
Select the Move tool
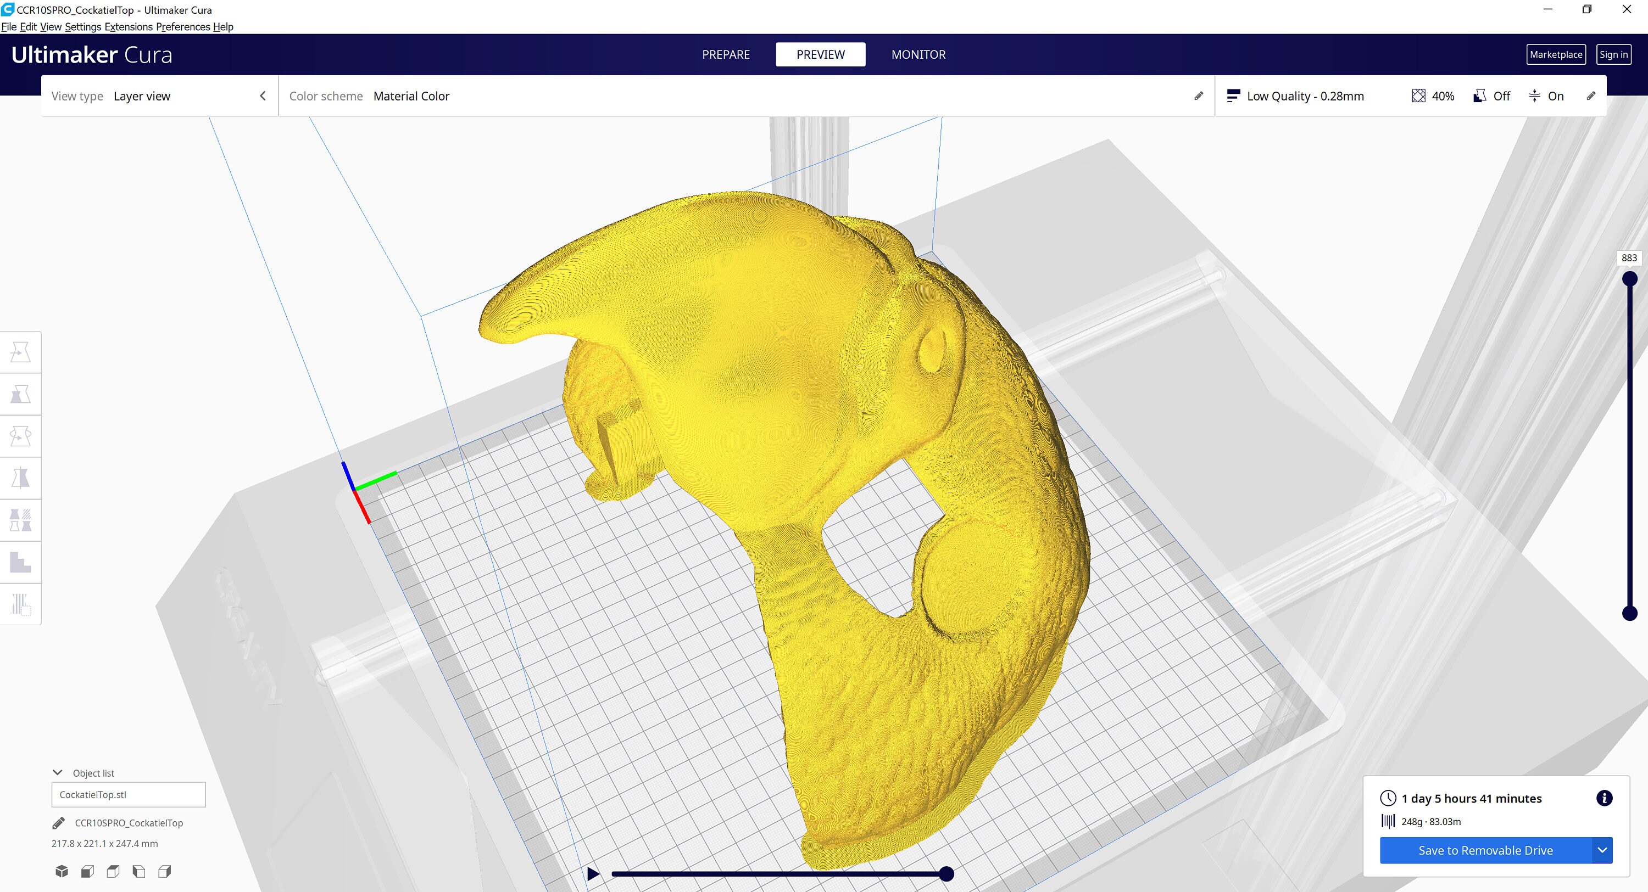tap(20, 352)
